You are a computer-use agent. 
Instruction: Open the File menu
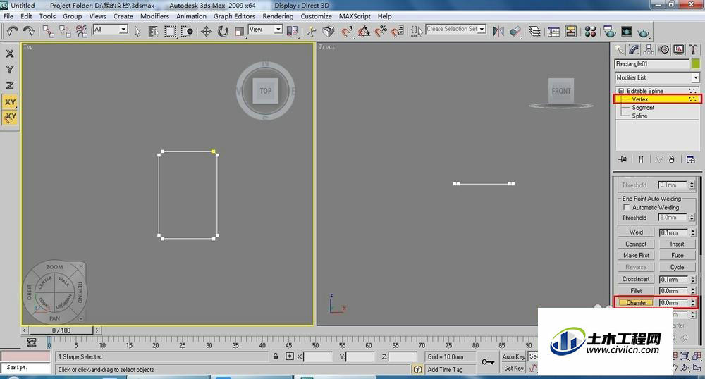(8, 16)
